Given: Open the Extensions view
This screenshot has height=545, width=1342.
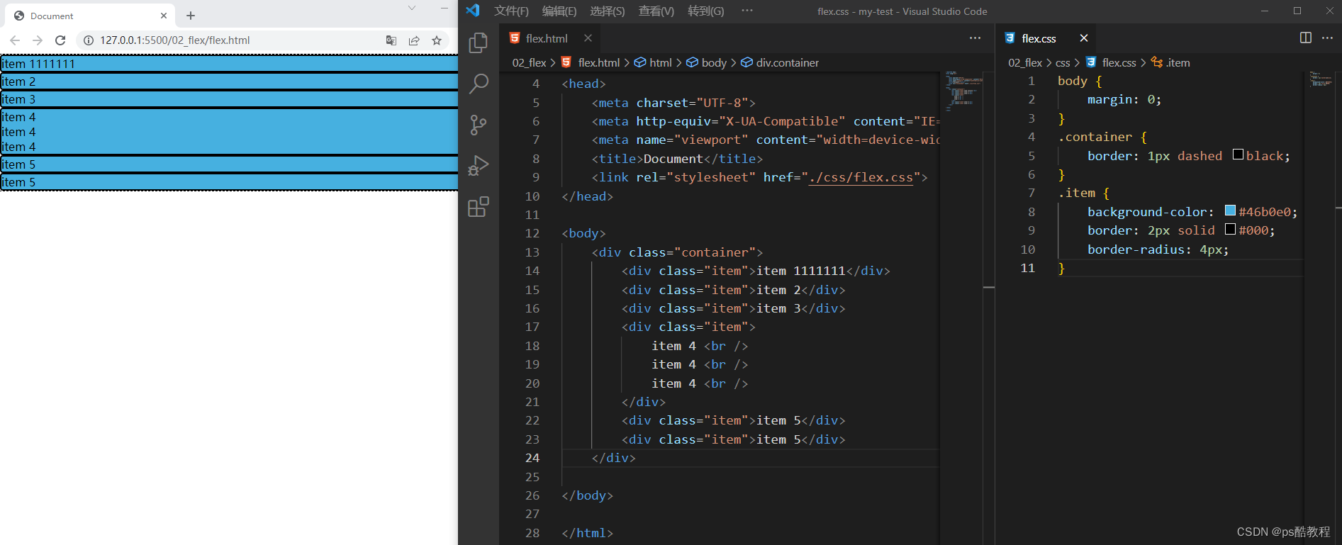Looking at the screenshot, I should tap(479, 207).
